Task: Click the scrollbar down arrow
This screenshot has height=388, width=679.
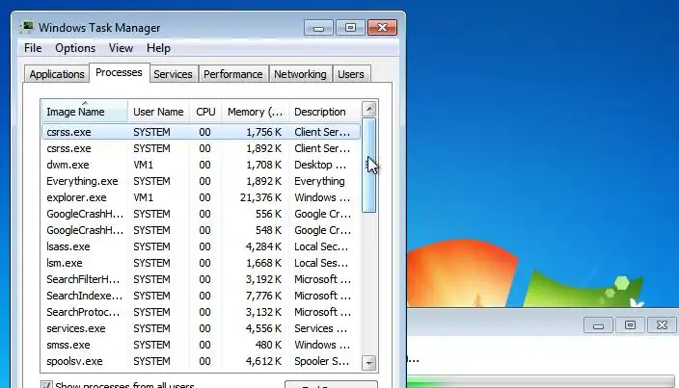Action: 369,363
